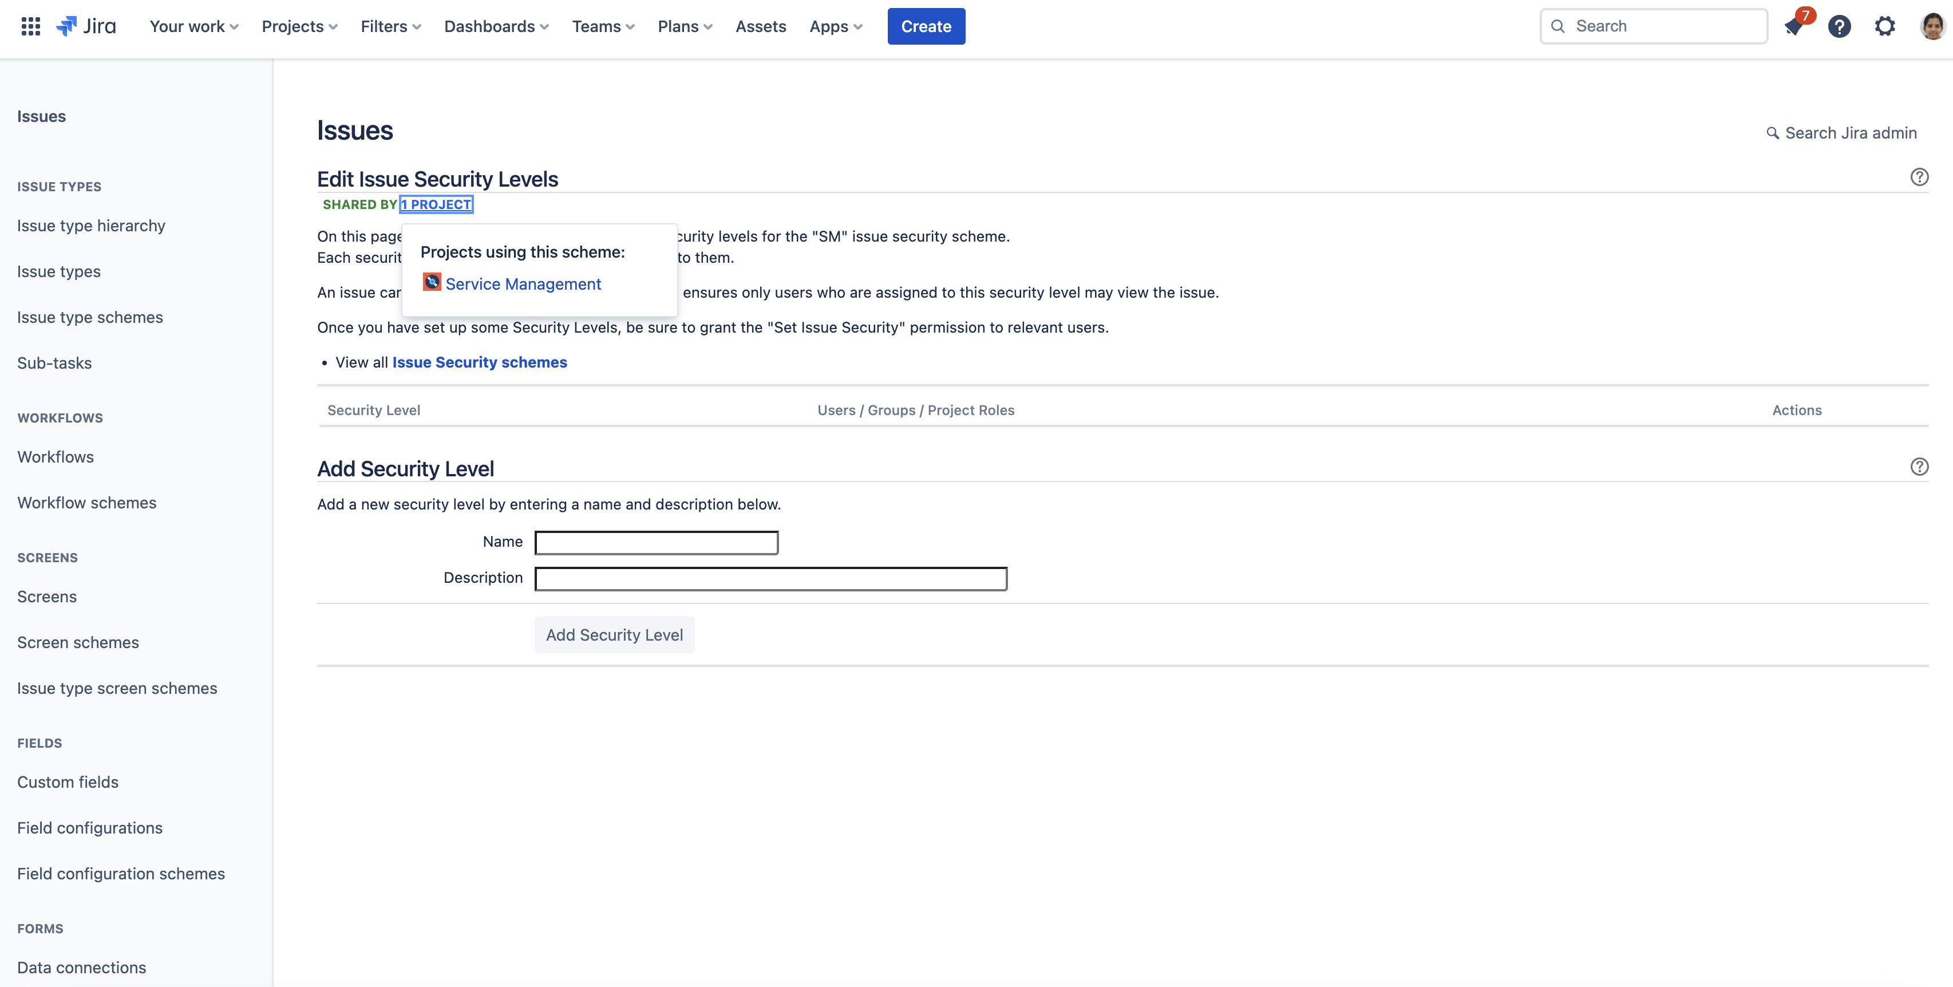Open the Issue Security schemes link

pyautogui.click(x=479, y=362)
